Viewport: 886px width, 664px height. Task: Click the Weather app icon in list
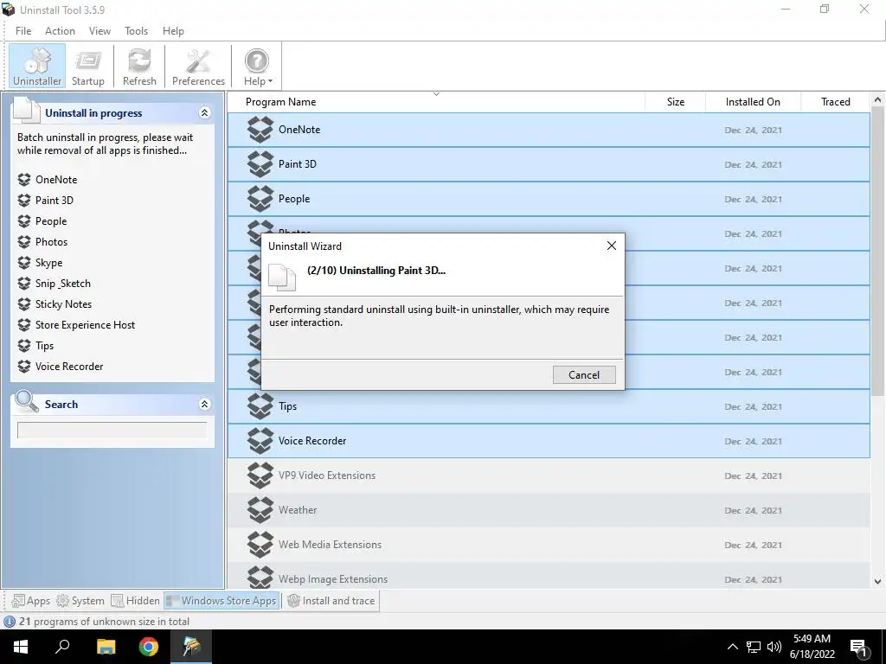coord(260,510)
